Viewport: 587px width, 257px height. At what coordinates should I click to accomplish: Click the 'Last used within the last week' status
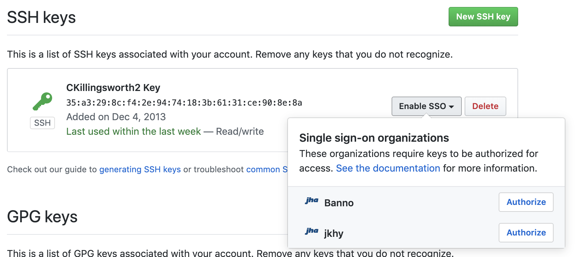point(134,132)
